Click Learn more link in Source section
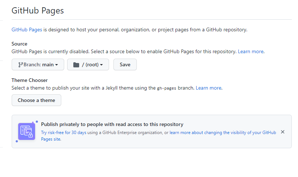The image size is (298, 177). tap(251, 51)
